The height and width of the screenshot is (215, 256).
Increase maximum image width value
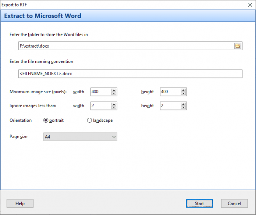[114, 90]
